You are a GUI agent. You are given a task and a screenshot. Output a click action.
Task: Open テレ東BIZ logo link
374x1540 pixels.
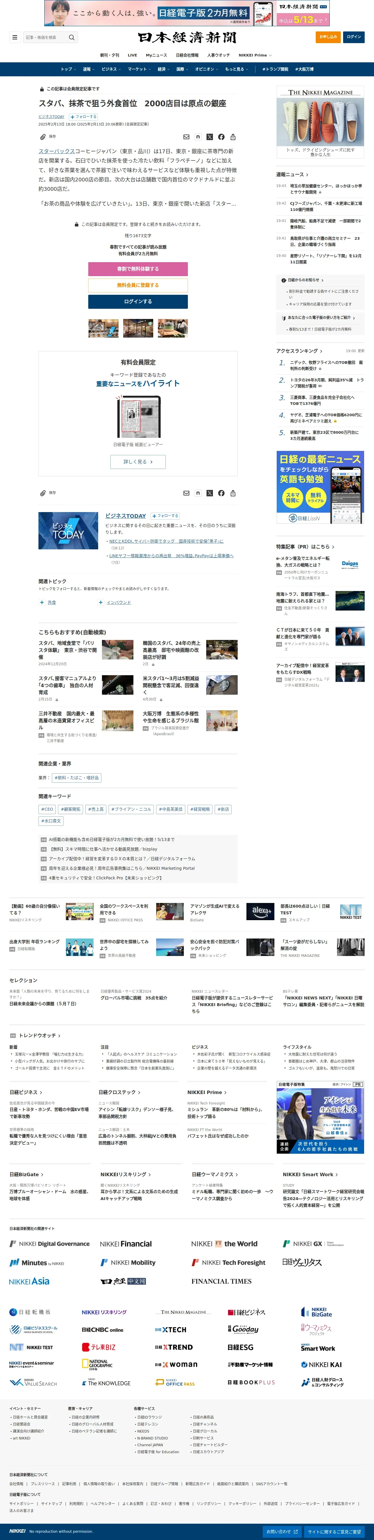(98, 1347)
